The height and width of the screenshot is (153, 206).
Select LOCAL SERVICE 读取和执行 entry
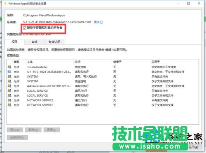(103, 95)
